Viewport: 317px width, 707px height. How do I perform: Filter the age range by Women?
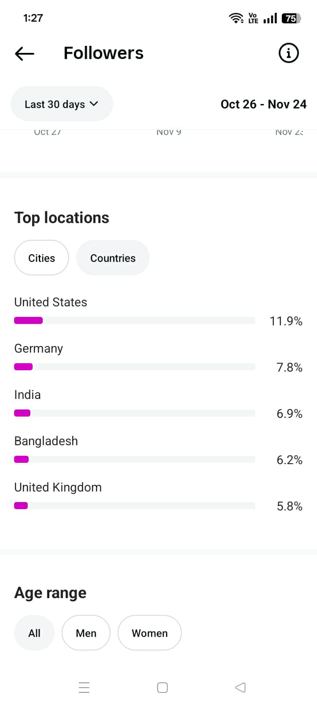click(150, 633)
